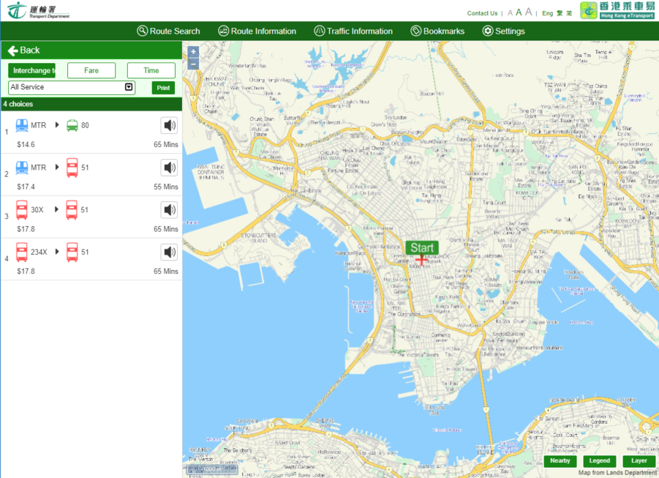Screen dimensions: 659x478
Task: Print the route results
Action: [x=163, y=88]
